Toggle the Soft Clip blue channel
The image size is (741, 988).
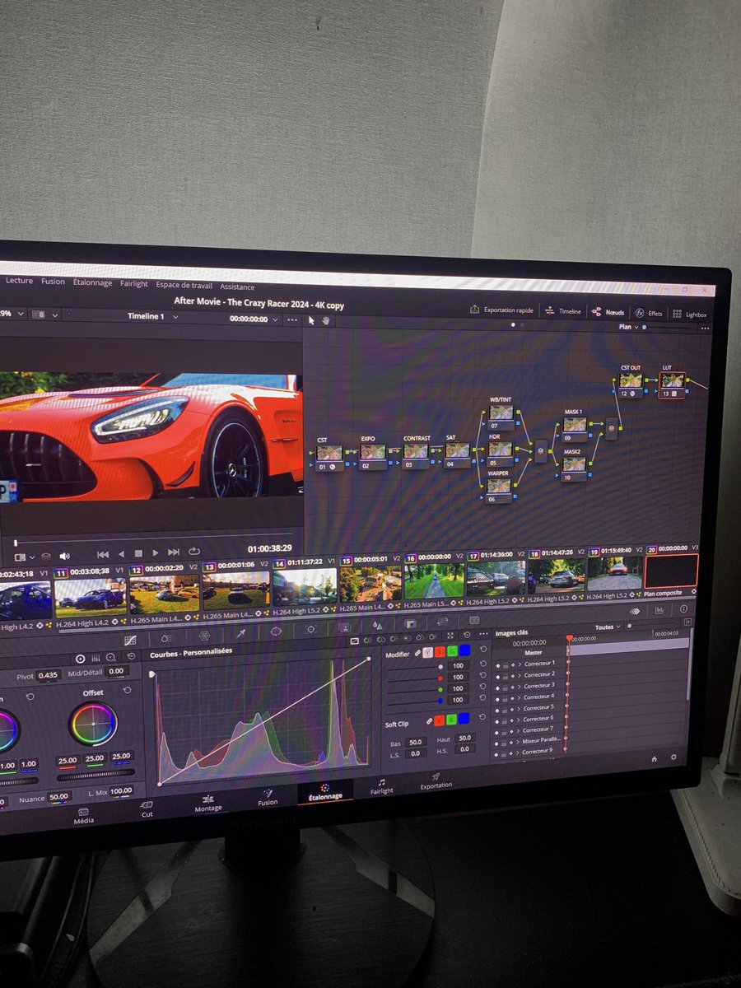464,719
